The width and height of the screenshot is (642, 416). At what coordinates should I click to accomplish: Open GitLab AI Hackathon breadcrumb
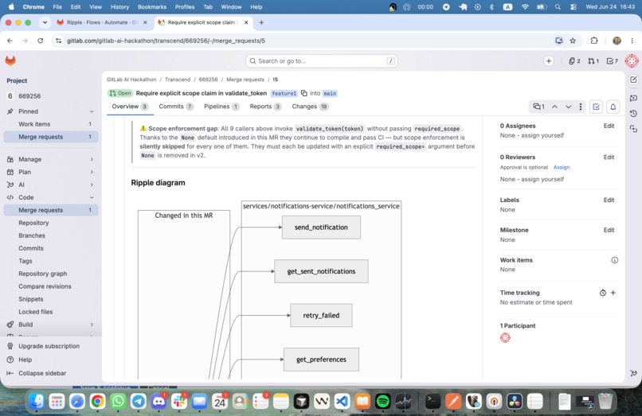(x=131, y=80)
